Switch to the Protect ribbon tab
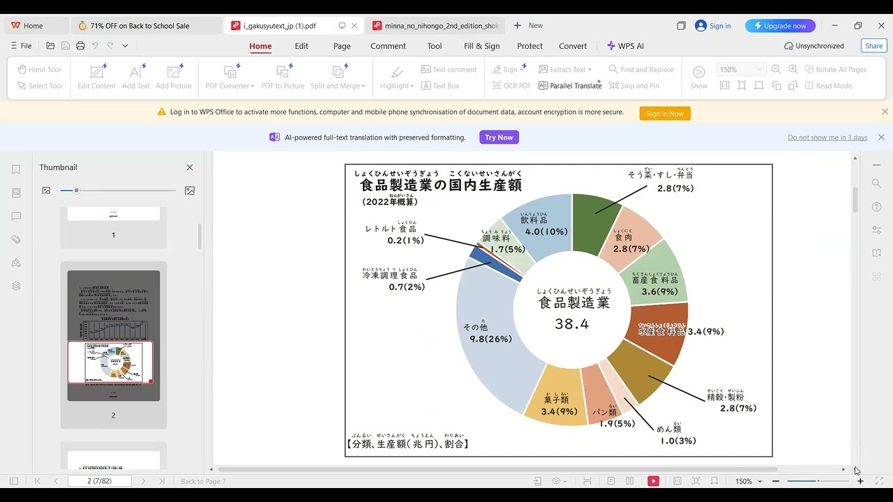This screenshot has width=893, height=502. point(530,46)
